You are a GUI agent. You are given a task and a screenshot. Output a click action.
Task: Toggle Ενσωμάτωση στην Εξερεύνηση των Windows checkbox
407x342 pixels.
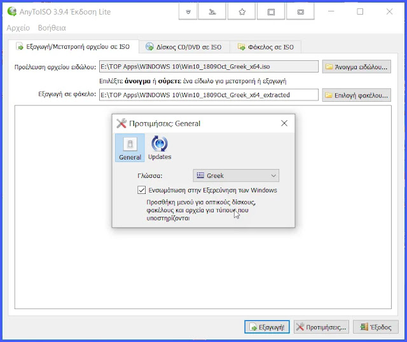coord(141,190)
